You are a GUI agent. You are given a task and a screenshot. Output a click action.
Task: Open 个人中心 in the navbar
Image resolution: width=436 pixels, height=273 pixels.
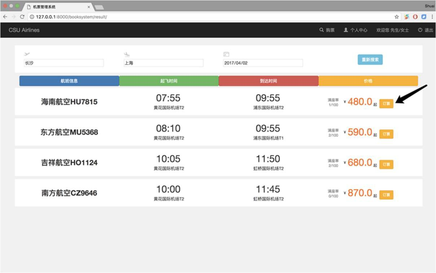(356, 30)
